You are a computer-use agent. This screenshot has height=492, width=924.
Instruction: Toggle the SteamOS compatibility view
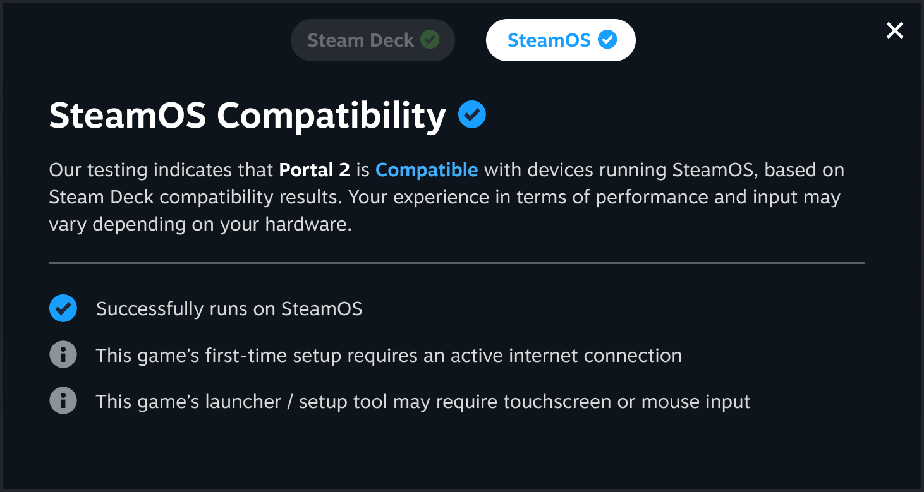click(560, 40)
